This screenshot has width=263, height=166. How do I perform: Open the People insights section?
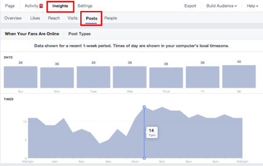point(111,18)
